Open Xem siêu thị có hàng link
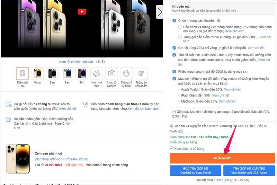The width and height of the screenshot is (277, 185). point(189,149)
